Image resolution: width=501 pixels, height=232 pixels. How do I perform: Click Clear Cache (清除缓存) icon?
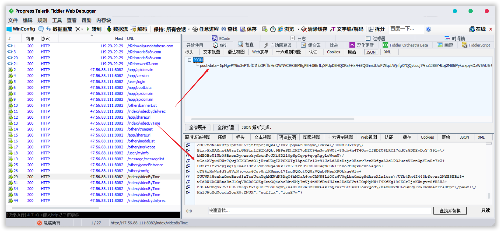(304, 29)
